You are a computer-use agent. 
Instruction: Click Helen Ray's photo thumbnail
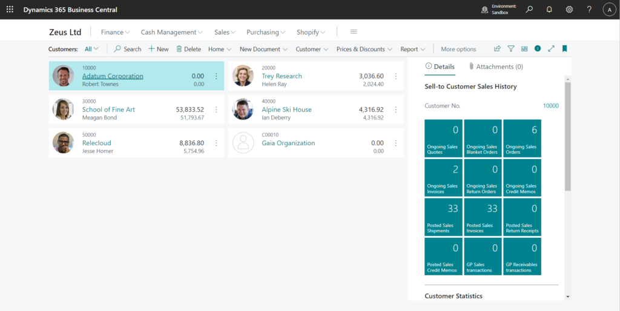click(243, 76)
